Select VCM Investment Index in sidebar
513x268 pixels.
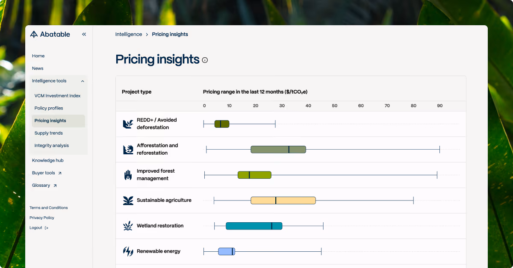(58, 96)
